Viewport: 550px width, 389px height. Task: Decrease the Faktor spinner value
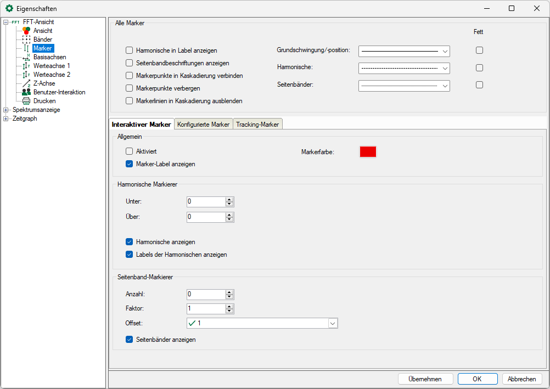tap(229, 311)
